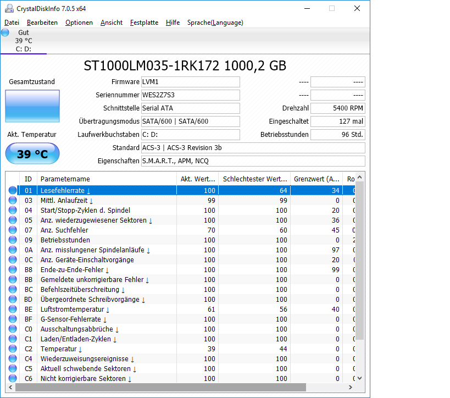This screenshot has height=398, width=450.
Task: Click the Akt. Wert column header
Action: click(x=197, y=179)
